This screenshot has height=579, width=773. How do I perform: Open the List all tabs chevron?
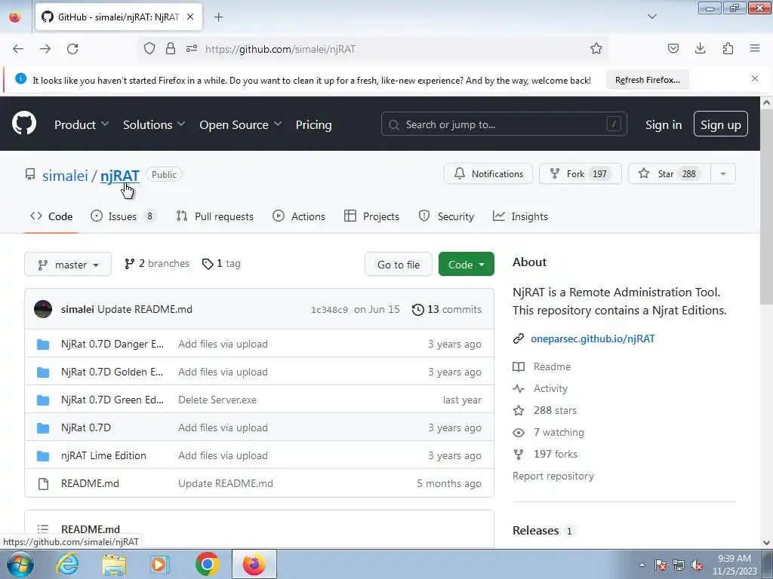point(651,17)
